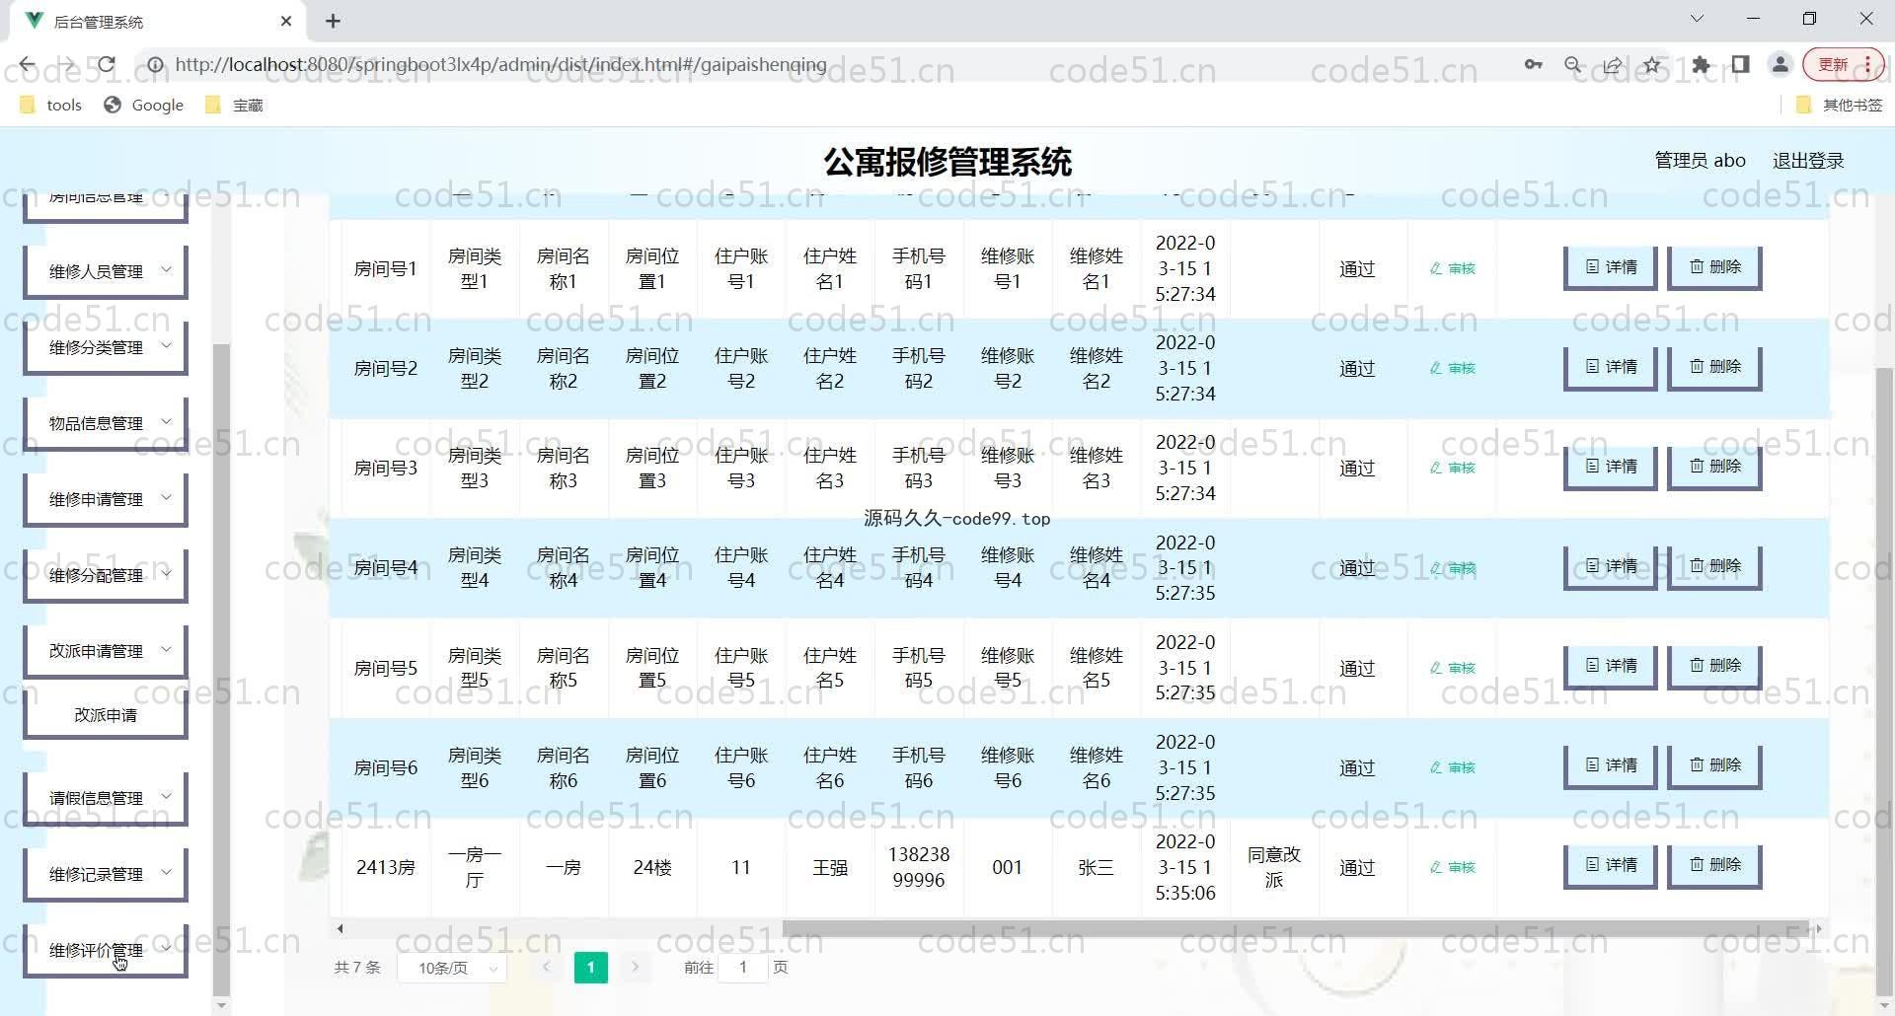Delete the 房间号6 row
Image resolution: width=1895 pixels, height=1016 pixels.
coord(1714,765)
